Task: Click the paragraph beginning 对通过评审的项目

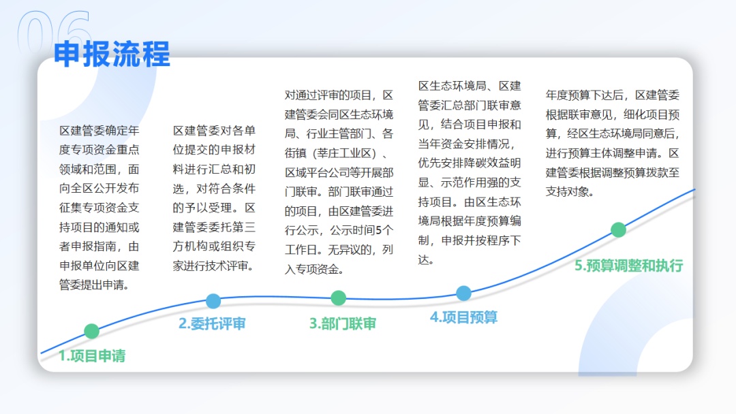Action: (x=339, y=182)
